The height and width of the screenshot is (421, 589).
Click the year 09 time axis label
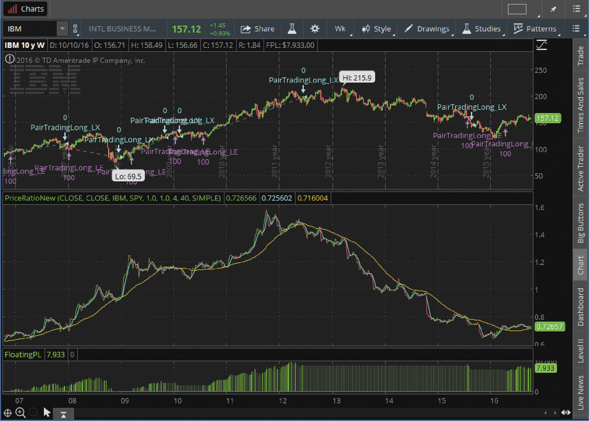pyautogui.click(x=125, y=401)
